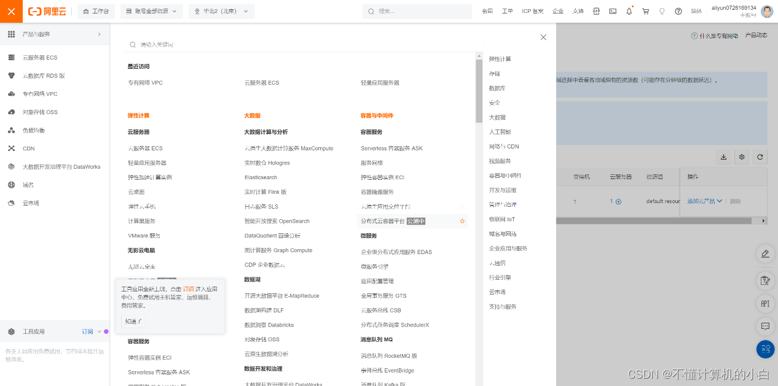Open 实时数仓 Hologres

267,163
